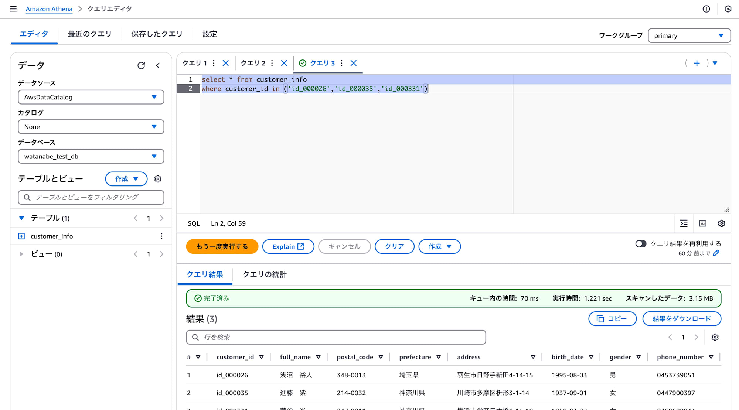The image size is (739, 410).
Task: Refresh the data panel
Action: pyautogui.click(x=141, y=65)
